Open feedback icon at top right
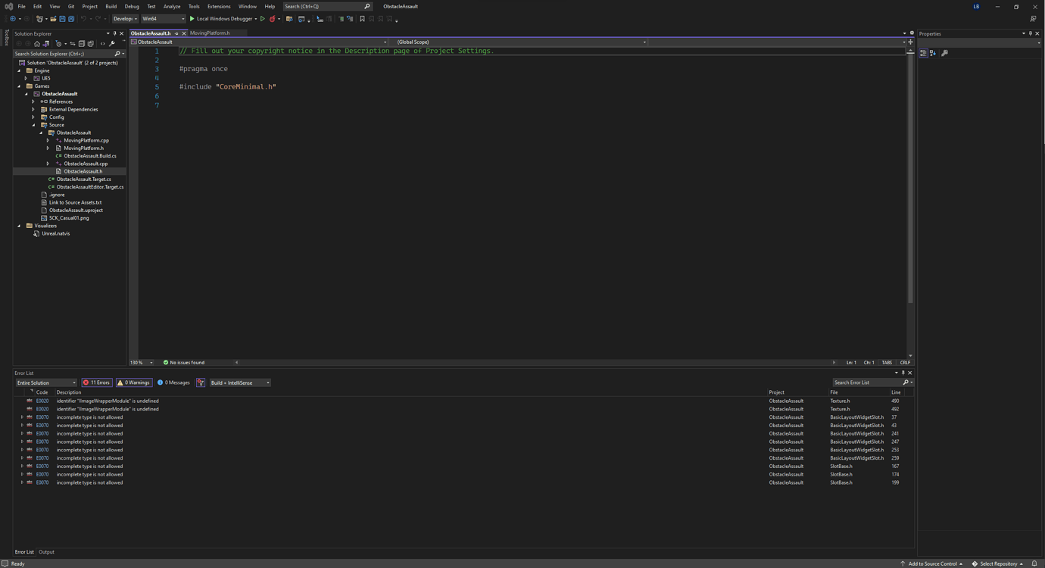1045x568 pixels. (x=1033, y=19)
